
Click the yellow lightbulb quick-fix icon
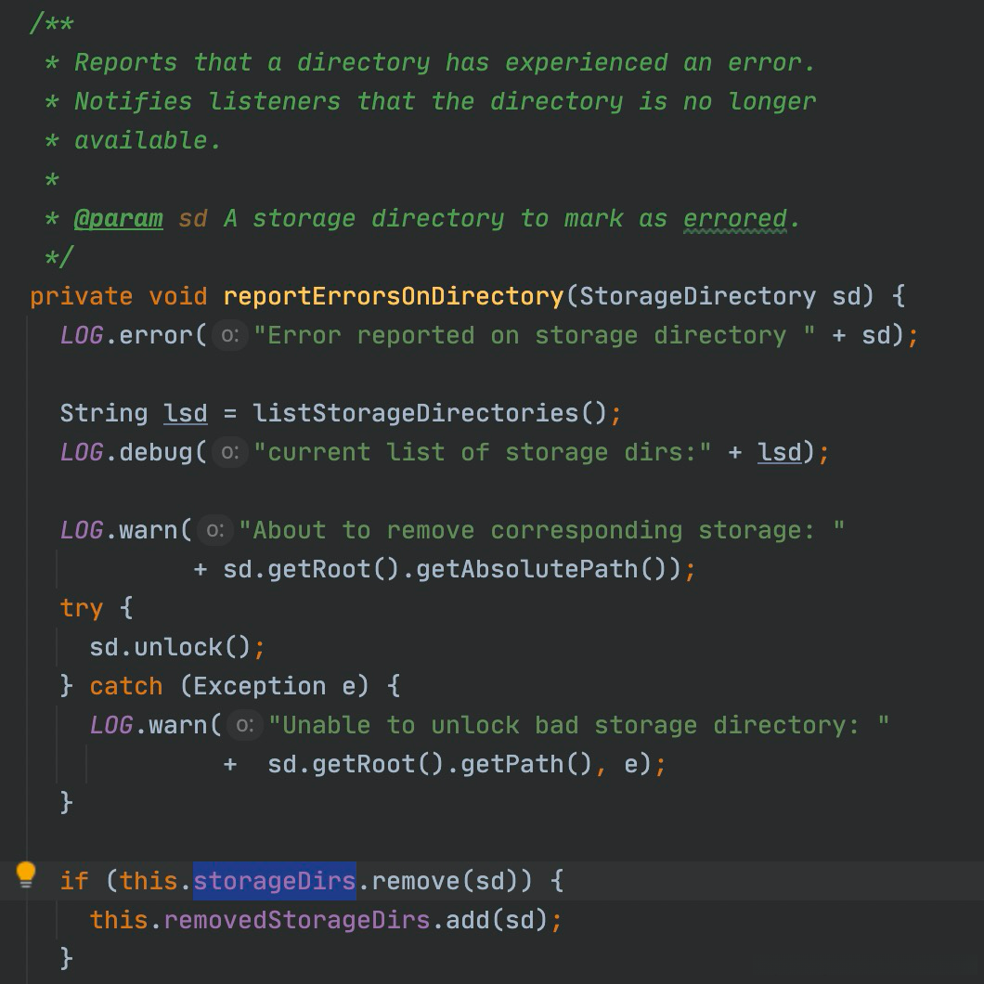coord(26,874)
